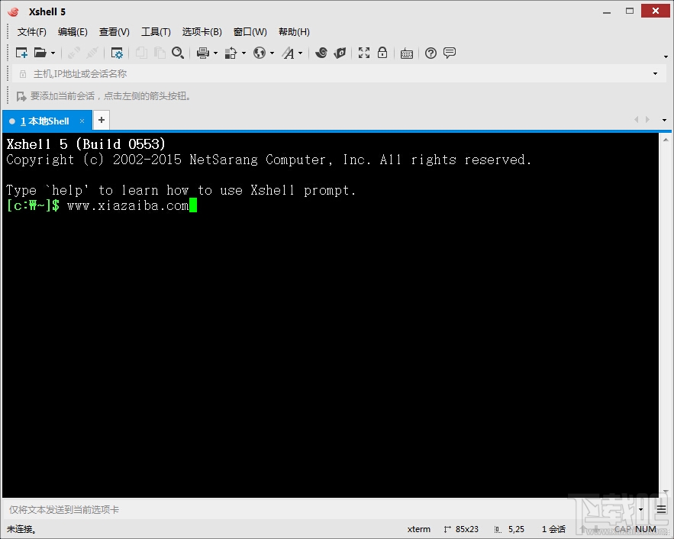
Task: Launch Xagent key manager icon
Action: click(x=340, y=53)
